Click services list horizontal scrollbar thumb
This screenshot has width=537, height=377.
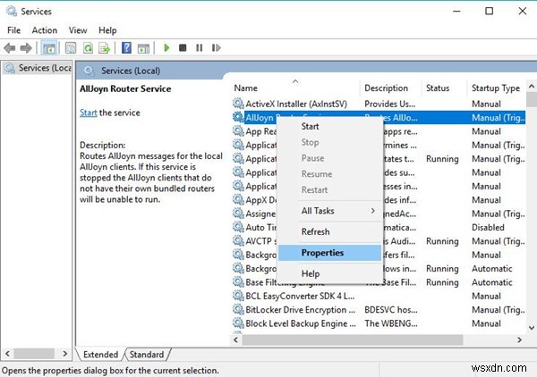tap(353, 339)
